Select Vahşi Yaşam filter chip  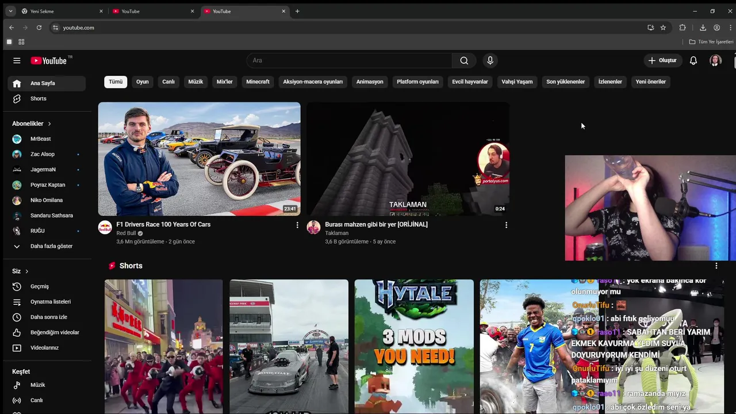pyautogui.click(x=517, y=82)
